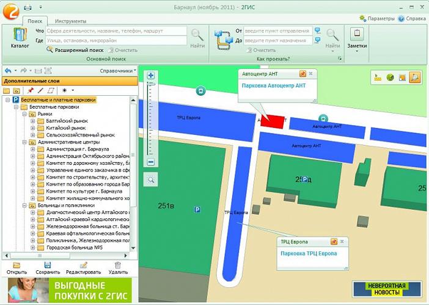Click the Где location input field
Screen dimensions: 429x305
[116, 40]
